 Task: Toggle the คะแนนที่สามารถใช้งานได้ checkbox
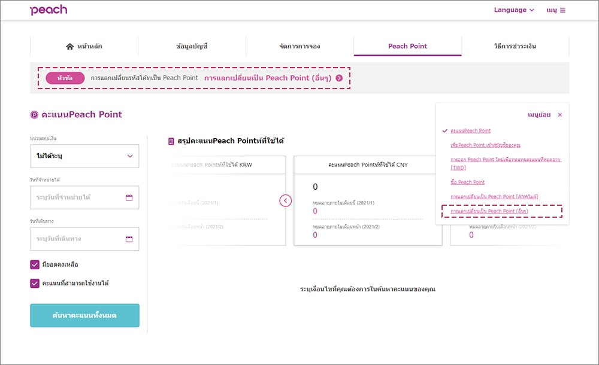[x=35, y=283]
